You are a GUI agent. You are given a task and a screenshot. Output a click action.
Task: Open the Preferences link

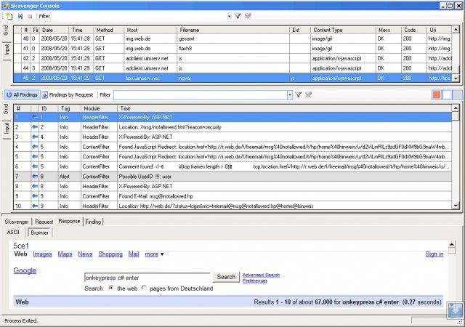point(255,280)
